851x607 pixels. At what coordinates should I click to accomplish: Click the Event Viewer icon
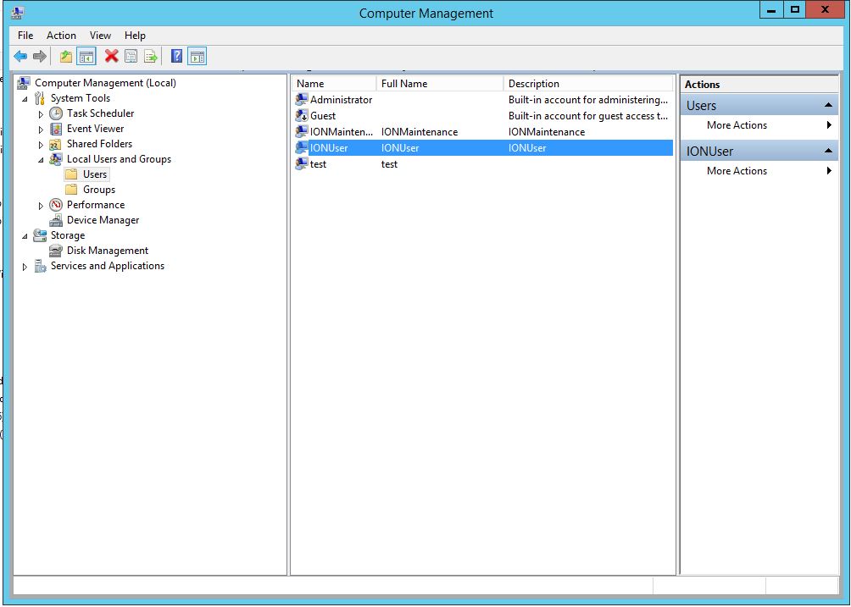tap(56, 129)
